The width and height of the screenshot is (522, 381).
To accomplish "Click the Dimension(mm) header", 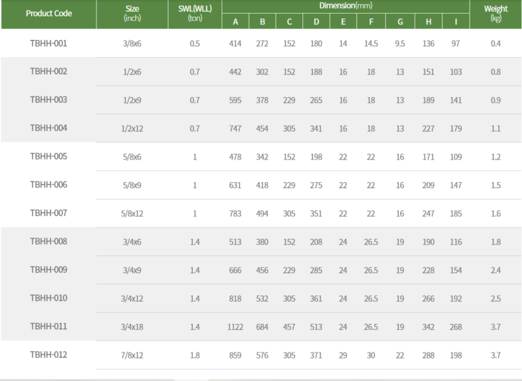I will click(346, 5).
